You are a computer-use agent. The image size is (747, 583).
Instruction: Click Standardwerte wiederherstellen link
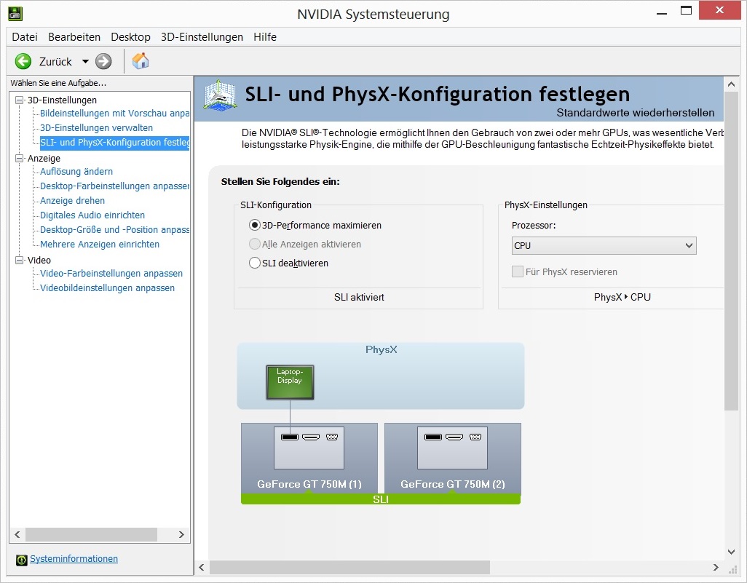point(636,113)
